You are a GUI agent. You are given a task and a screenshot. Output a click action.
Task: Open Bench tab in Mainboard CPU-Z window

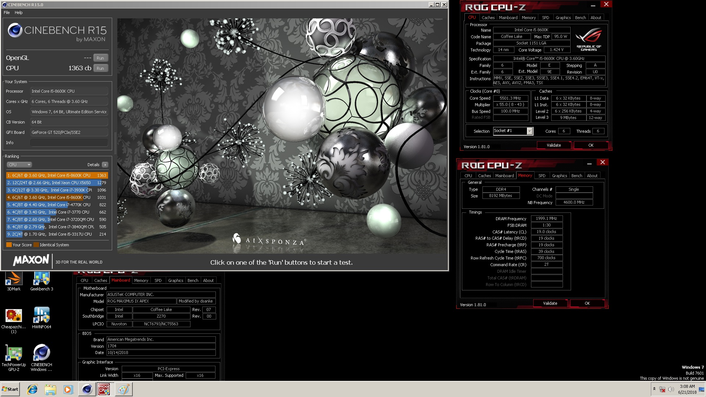point(193,280)
